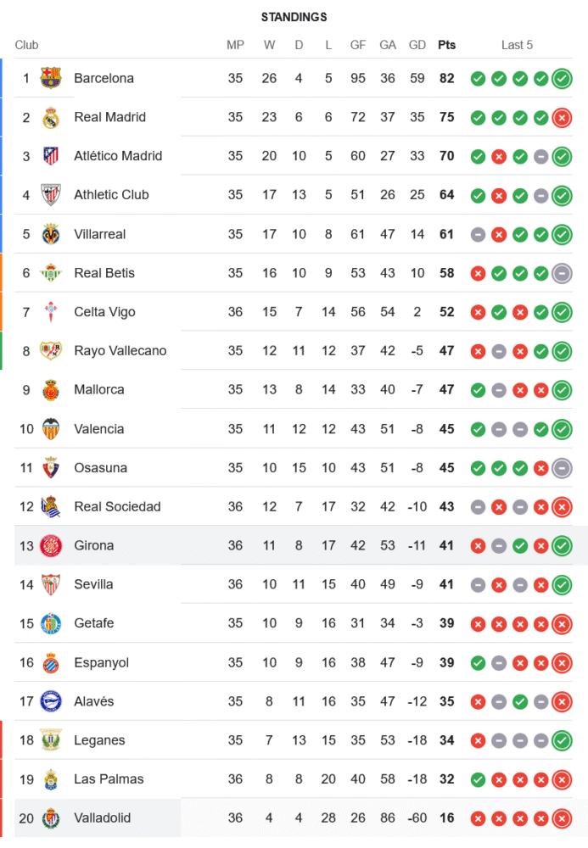Click the Valencia club crest
The height and width of the screenshot is (848, 588).
51,429
